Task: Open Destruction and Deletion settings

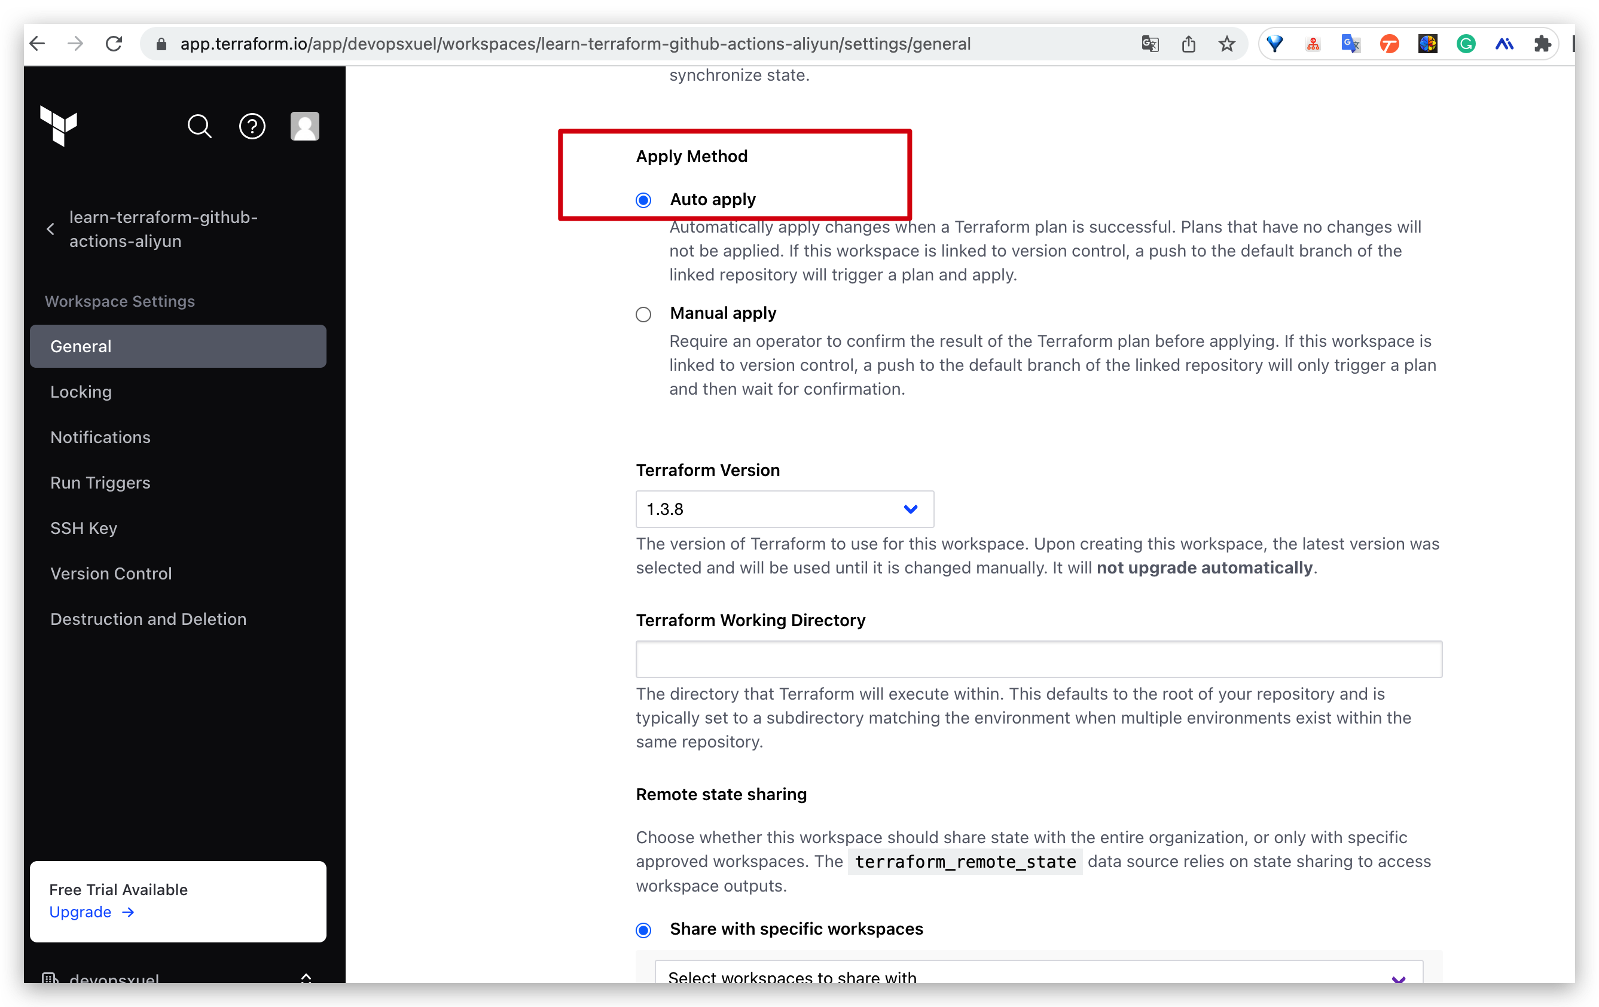Action: point(148,618)
